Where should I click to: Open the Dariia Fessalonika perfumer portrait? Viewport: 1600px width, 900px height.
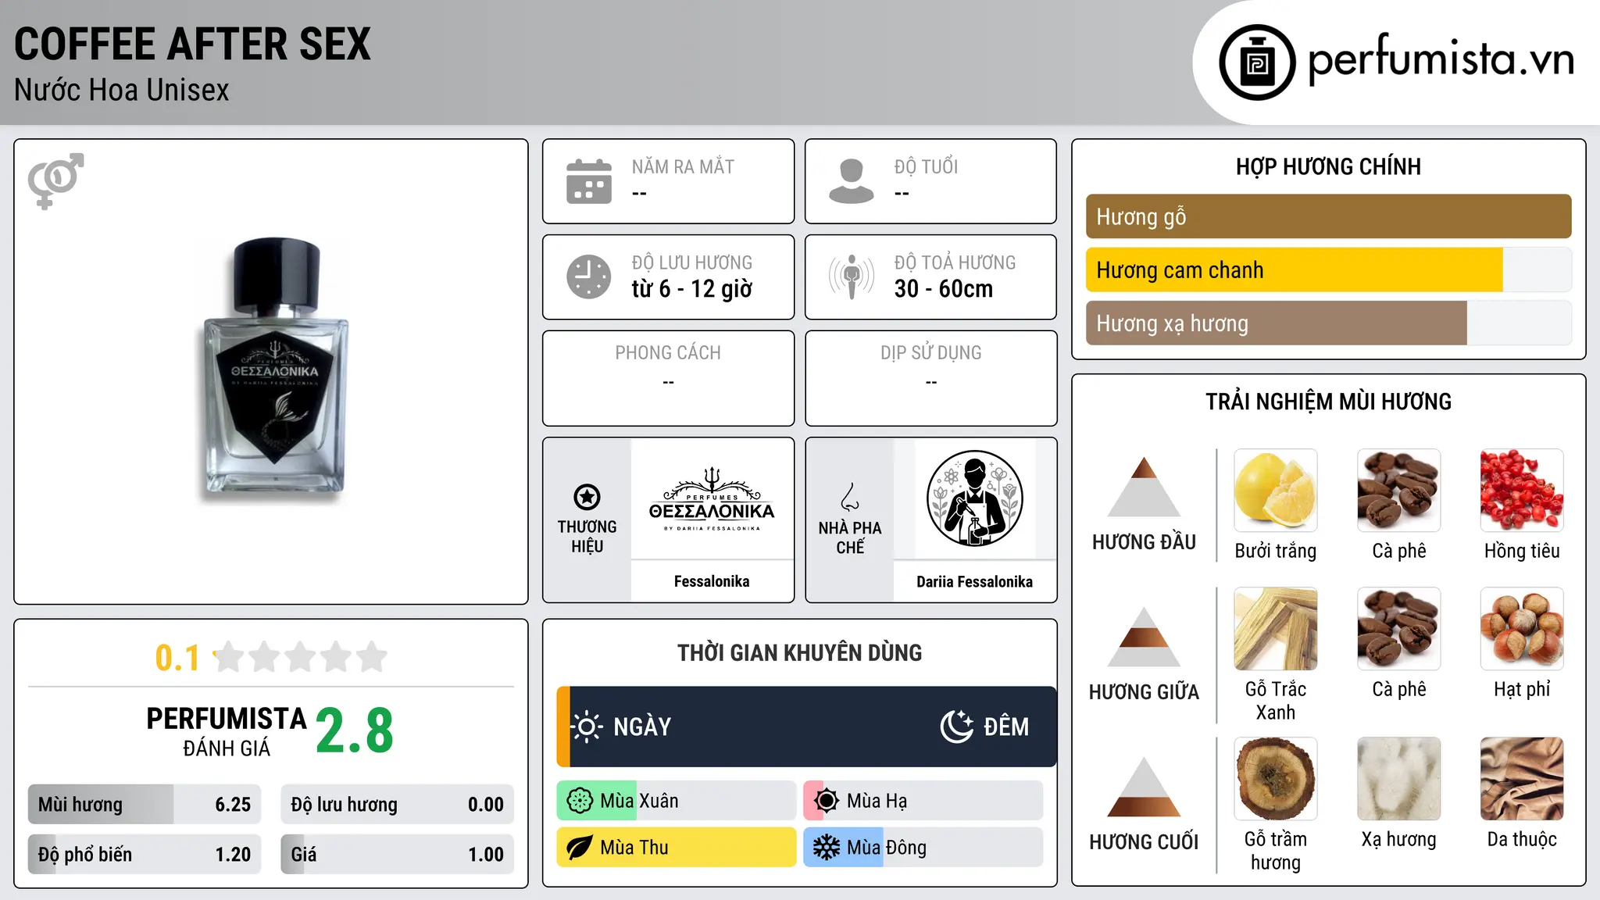click(x=974, y=498)
